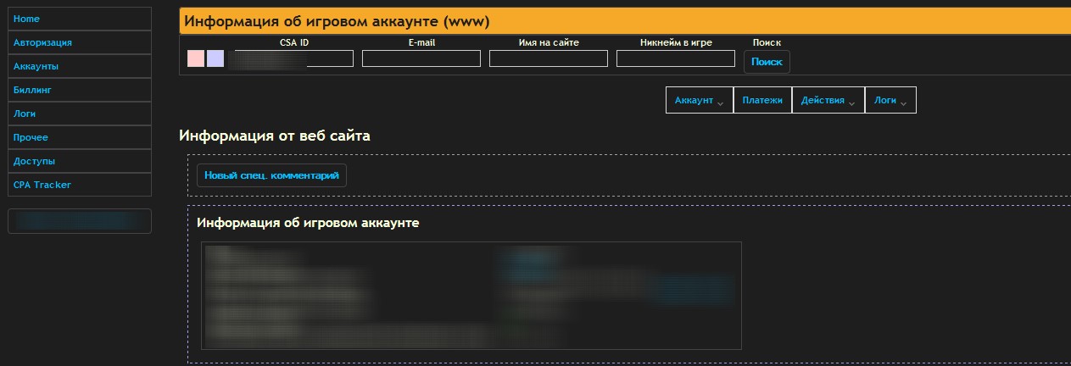Focus the Имя на сайте field
This screenshot has width=1071, height=366.
tap(549, 58)
